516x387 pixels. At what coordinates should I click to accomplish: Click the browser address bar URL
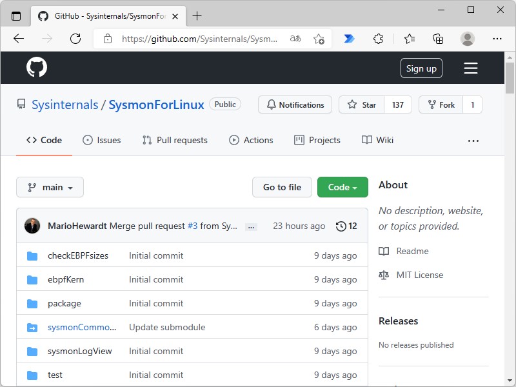pos(199,39)
